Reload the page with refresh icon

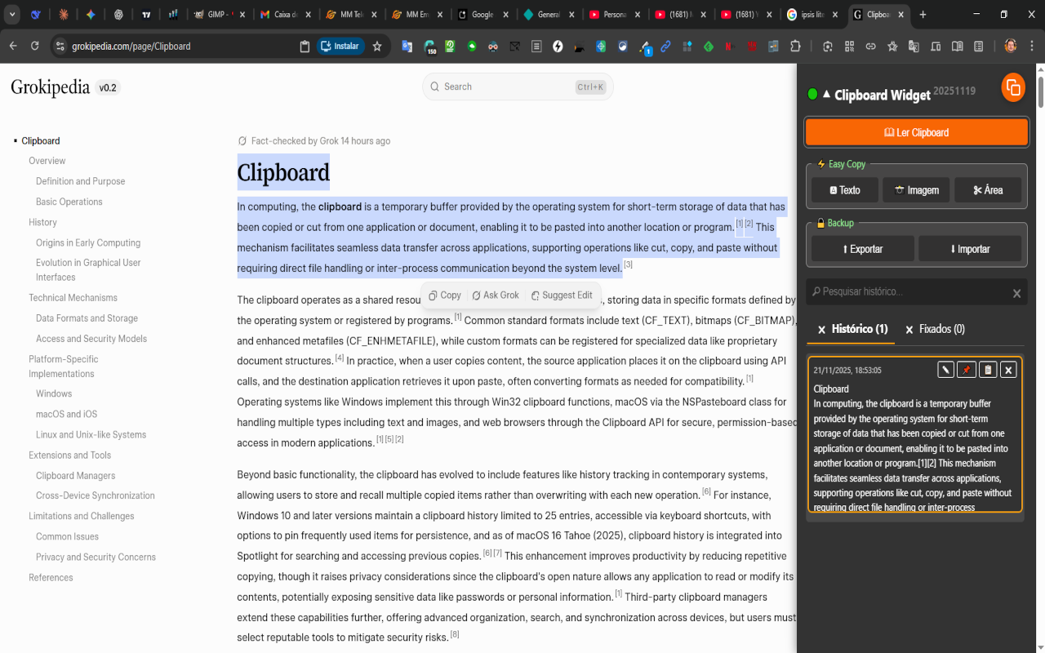(34, 47)
